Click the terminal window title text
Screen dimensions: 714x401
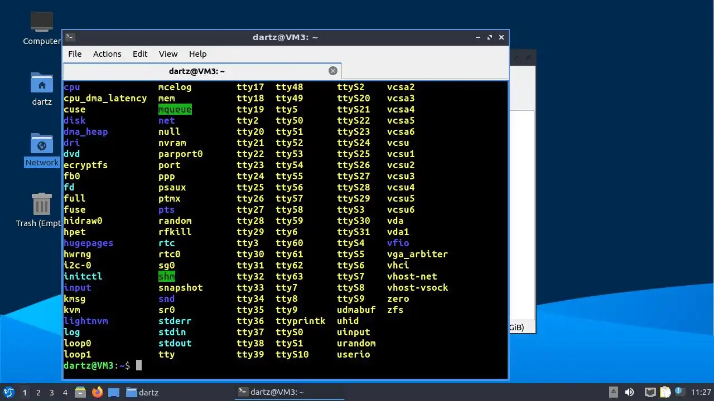click(286, 37)
